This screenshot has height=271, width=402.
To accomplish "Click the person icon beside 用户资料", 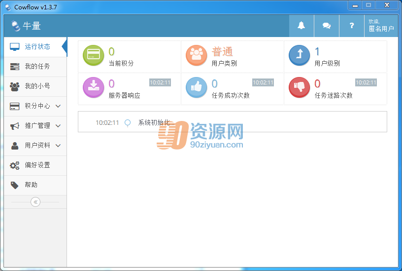I will click(15, 146).
